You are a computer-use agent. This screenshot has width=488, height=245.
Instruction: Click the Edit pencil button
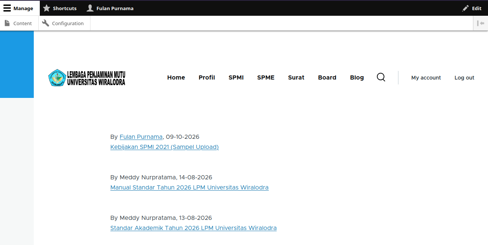tap(472, 8)
